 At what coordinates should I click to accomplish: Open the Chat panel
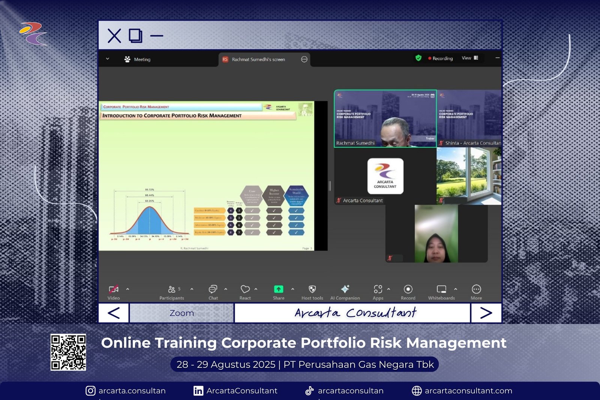[213, 289]
